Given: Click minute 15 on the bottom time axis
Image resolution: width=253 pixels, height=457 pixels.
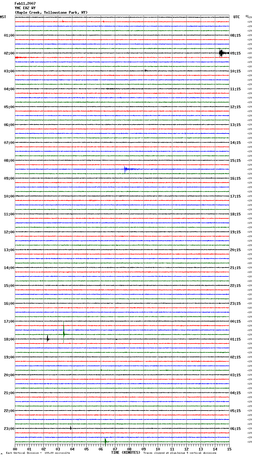Looking at the screenshot, I should click(229, 449).
